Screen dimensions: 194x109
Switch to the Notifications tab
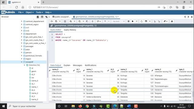(x=90, y=65)
